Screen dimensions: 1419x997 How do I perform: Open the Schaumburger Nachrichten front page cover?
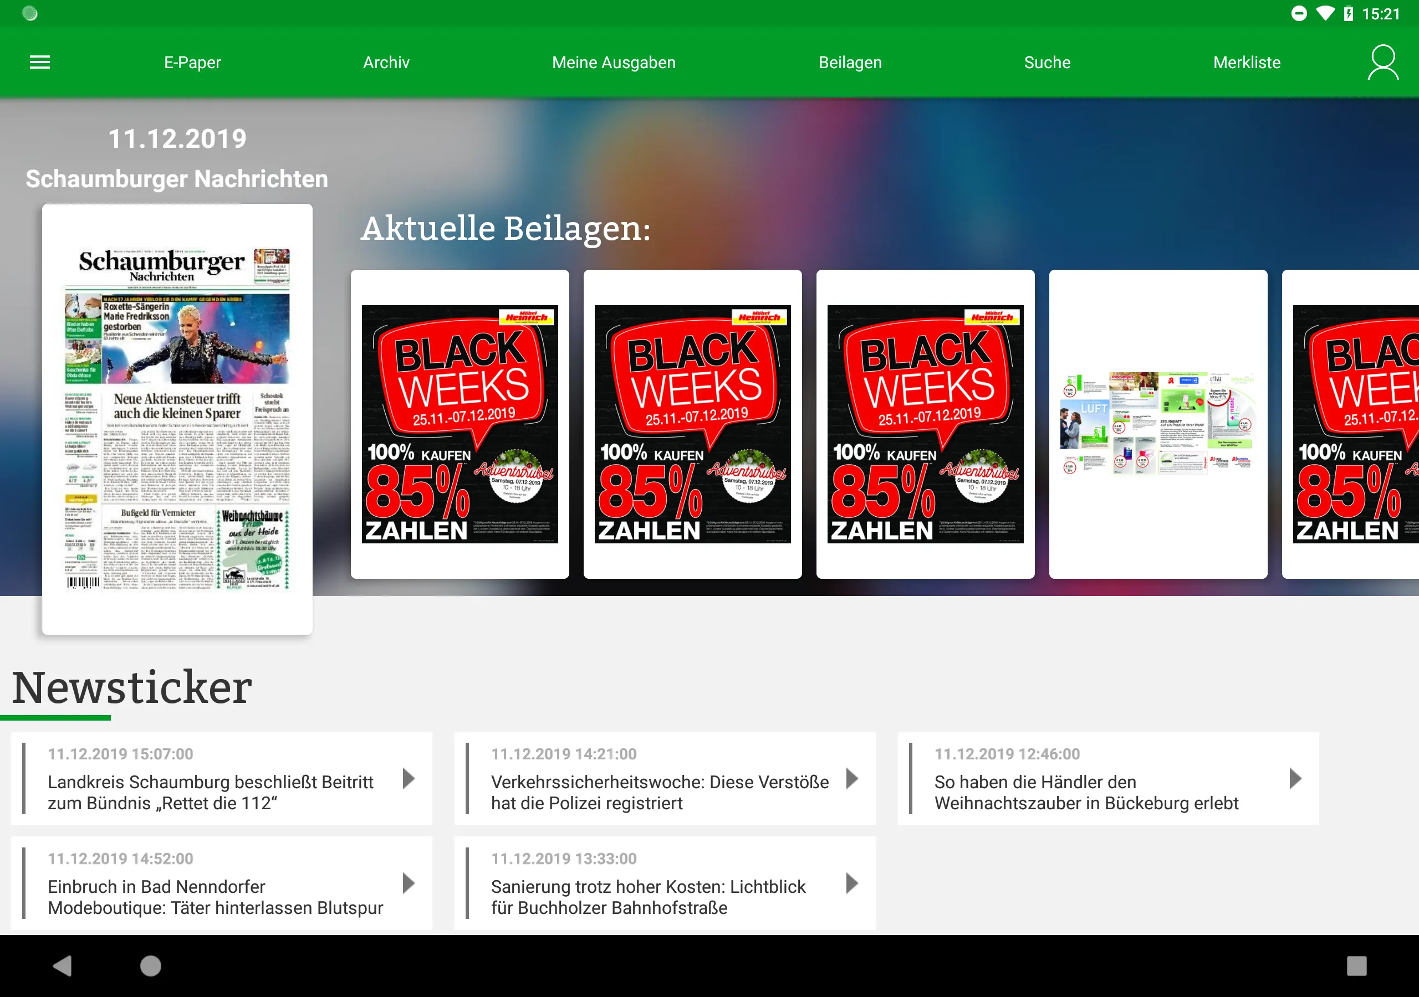pos(177,419)
